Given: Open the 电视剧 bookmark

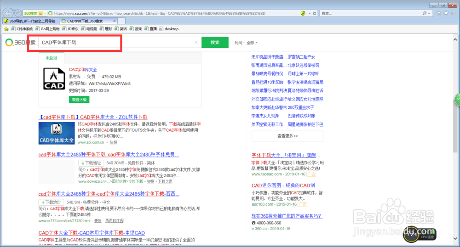Looking at the screenshot, I should 89,29.
